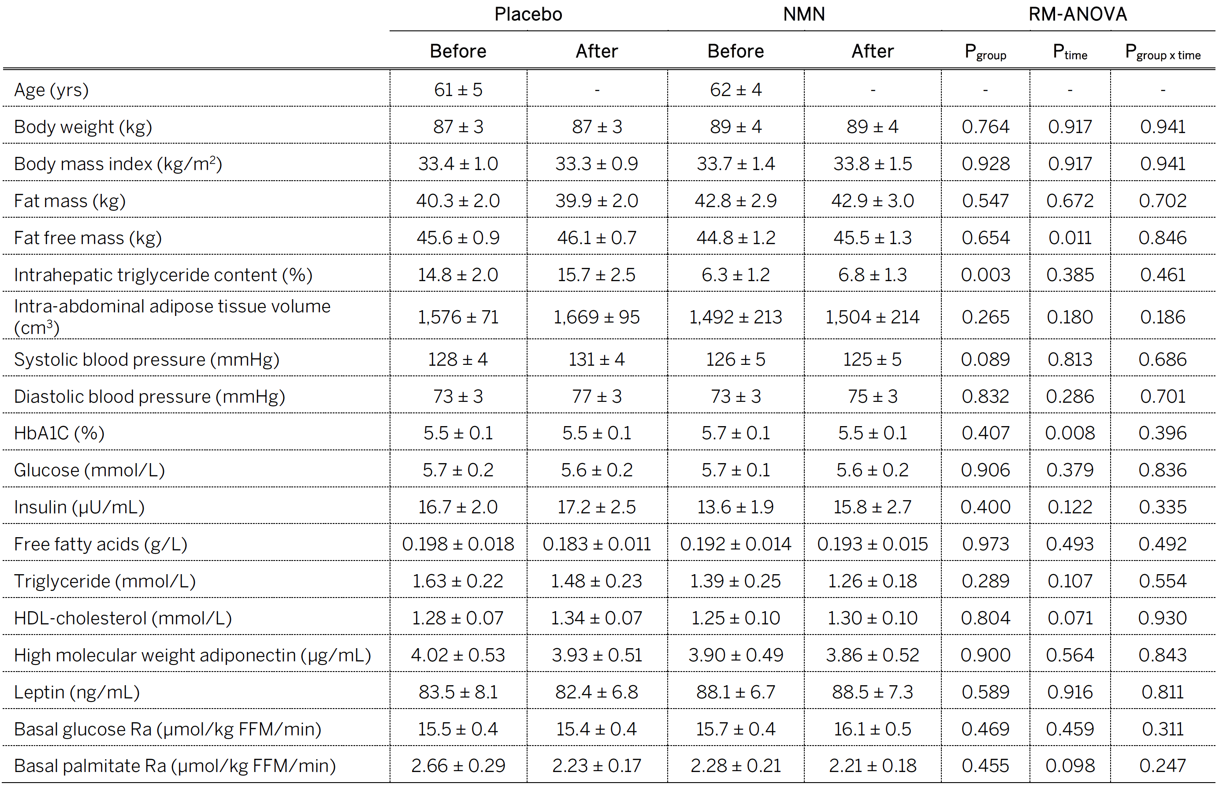Screen dimensions: 1219x787
Task: Select the Intrahepatic triglyceride content row label
Action: [163, 275]
